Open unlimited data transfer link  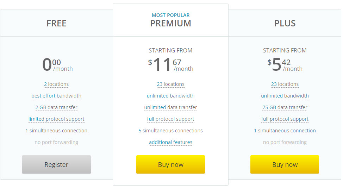tap(171, 107)
